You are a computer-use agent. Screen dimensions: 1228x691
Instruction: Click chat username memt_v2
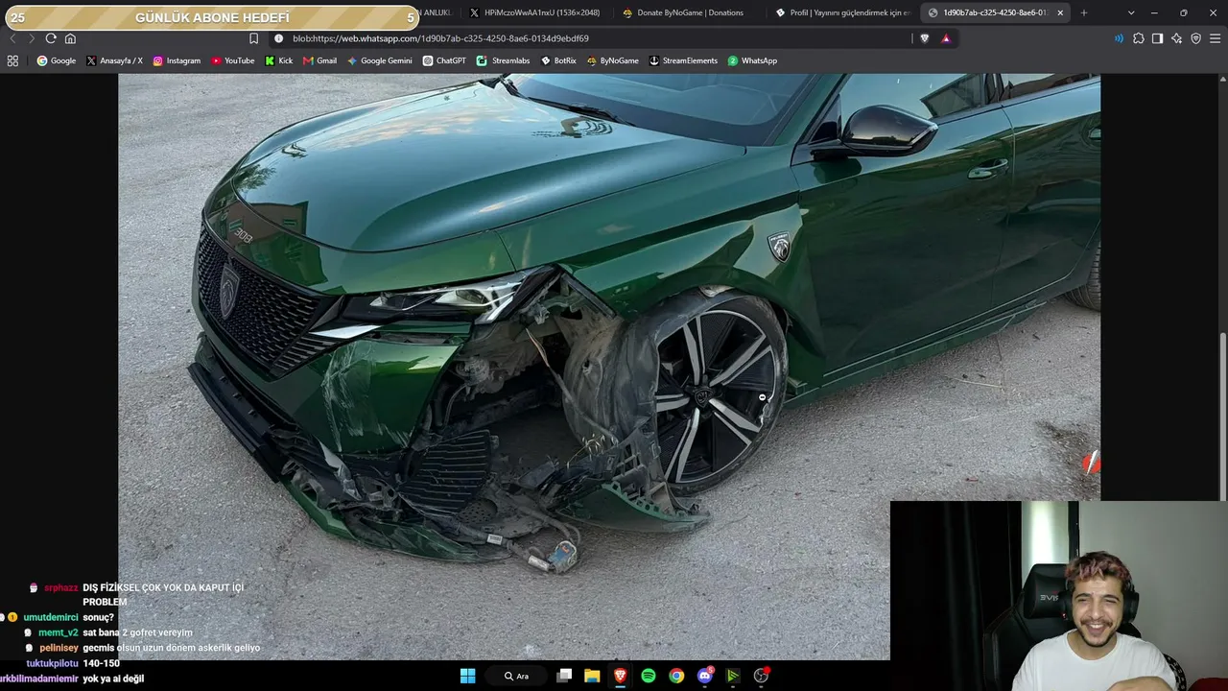tap(59, 632)
